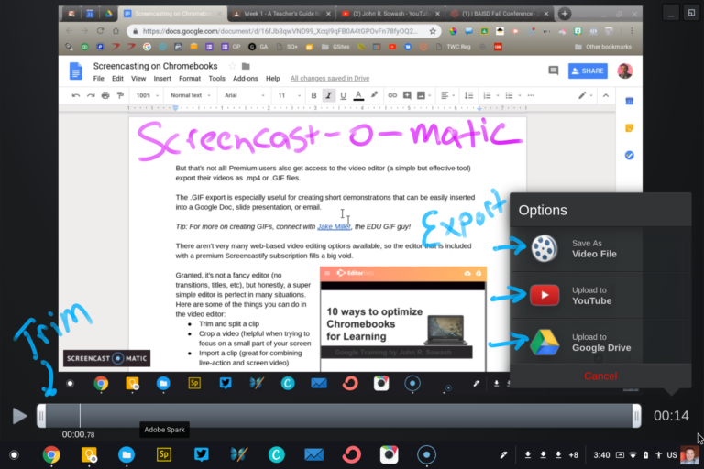Click the blue SHARE button in Docs
Viewport: 704px width, 469px height.
click(588, 71)
